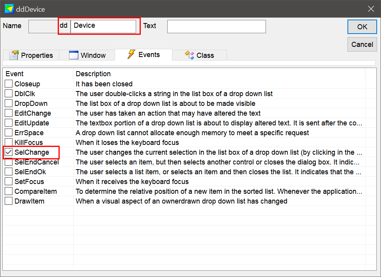Screen dimensions: 381x277
Task: Click the ErrSpace memory description text
Action: [x=192, y=133]
